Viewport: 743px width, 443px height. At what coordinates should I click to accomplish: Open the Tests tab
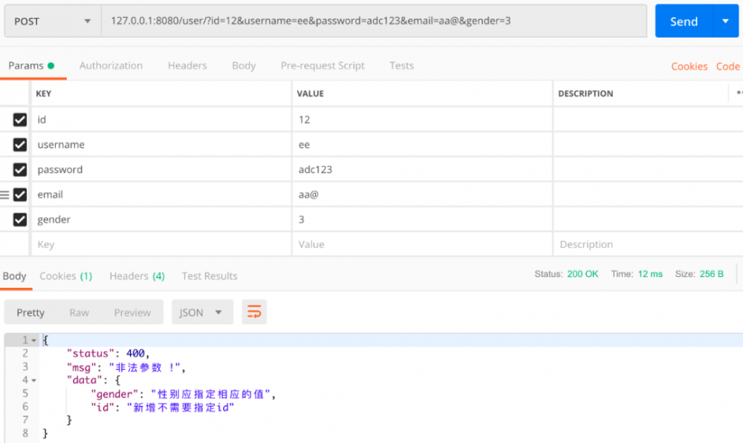pyautogui.click(x=401, y=65)
